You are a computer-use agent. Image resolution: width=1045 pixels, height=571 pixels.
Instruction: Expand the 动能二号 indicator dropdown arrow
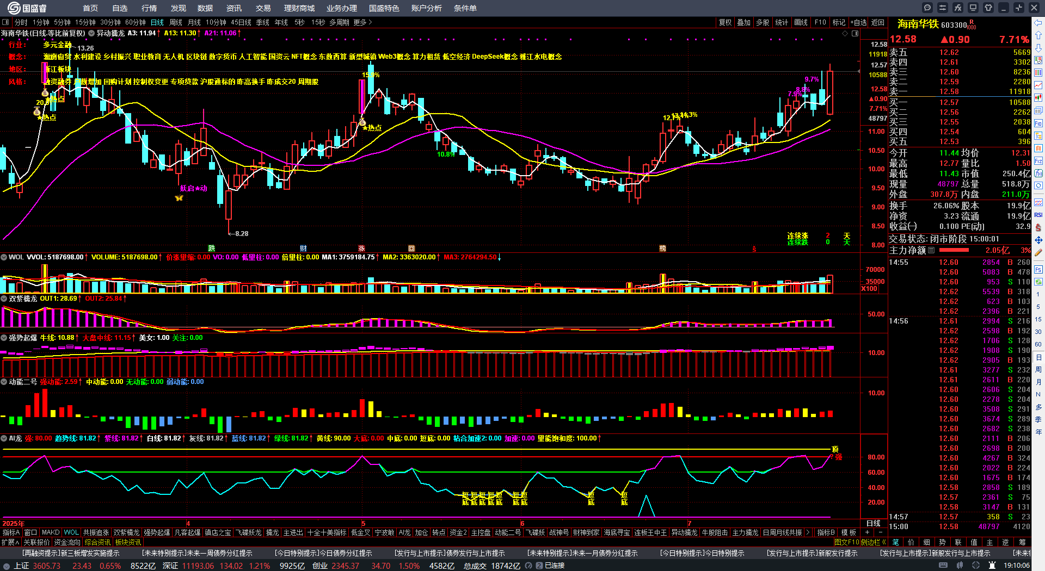[x=4, y=382]
